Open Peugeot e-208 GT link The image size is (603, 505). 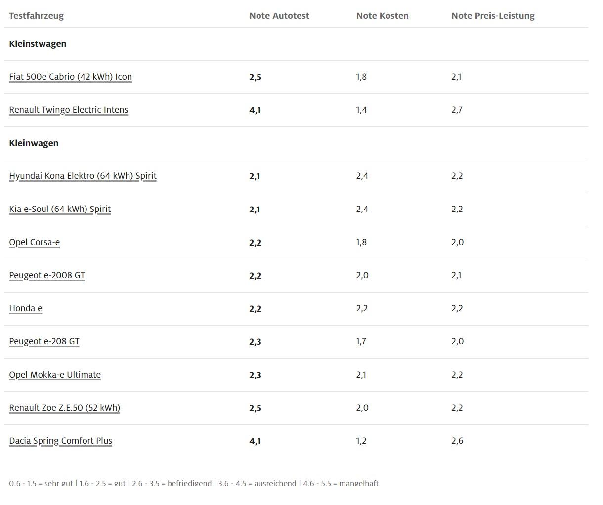click(x=44, y=341)
